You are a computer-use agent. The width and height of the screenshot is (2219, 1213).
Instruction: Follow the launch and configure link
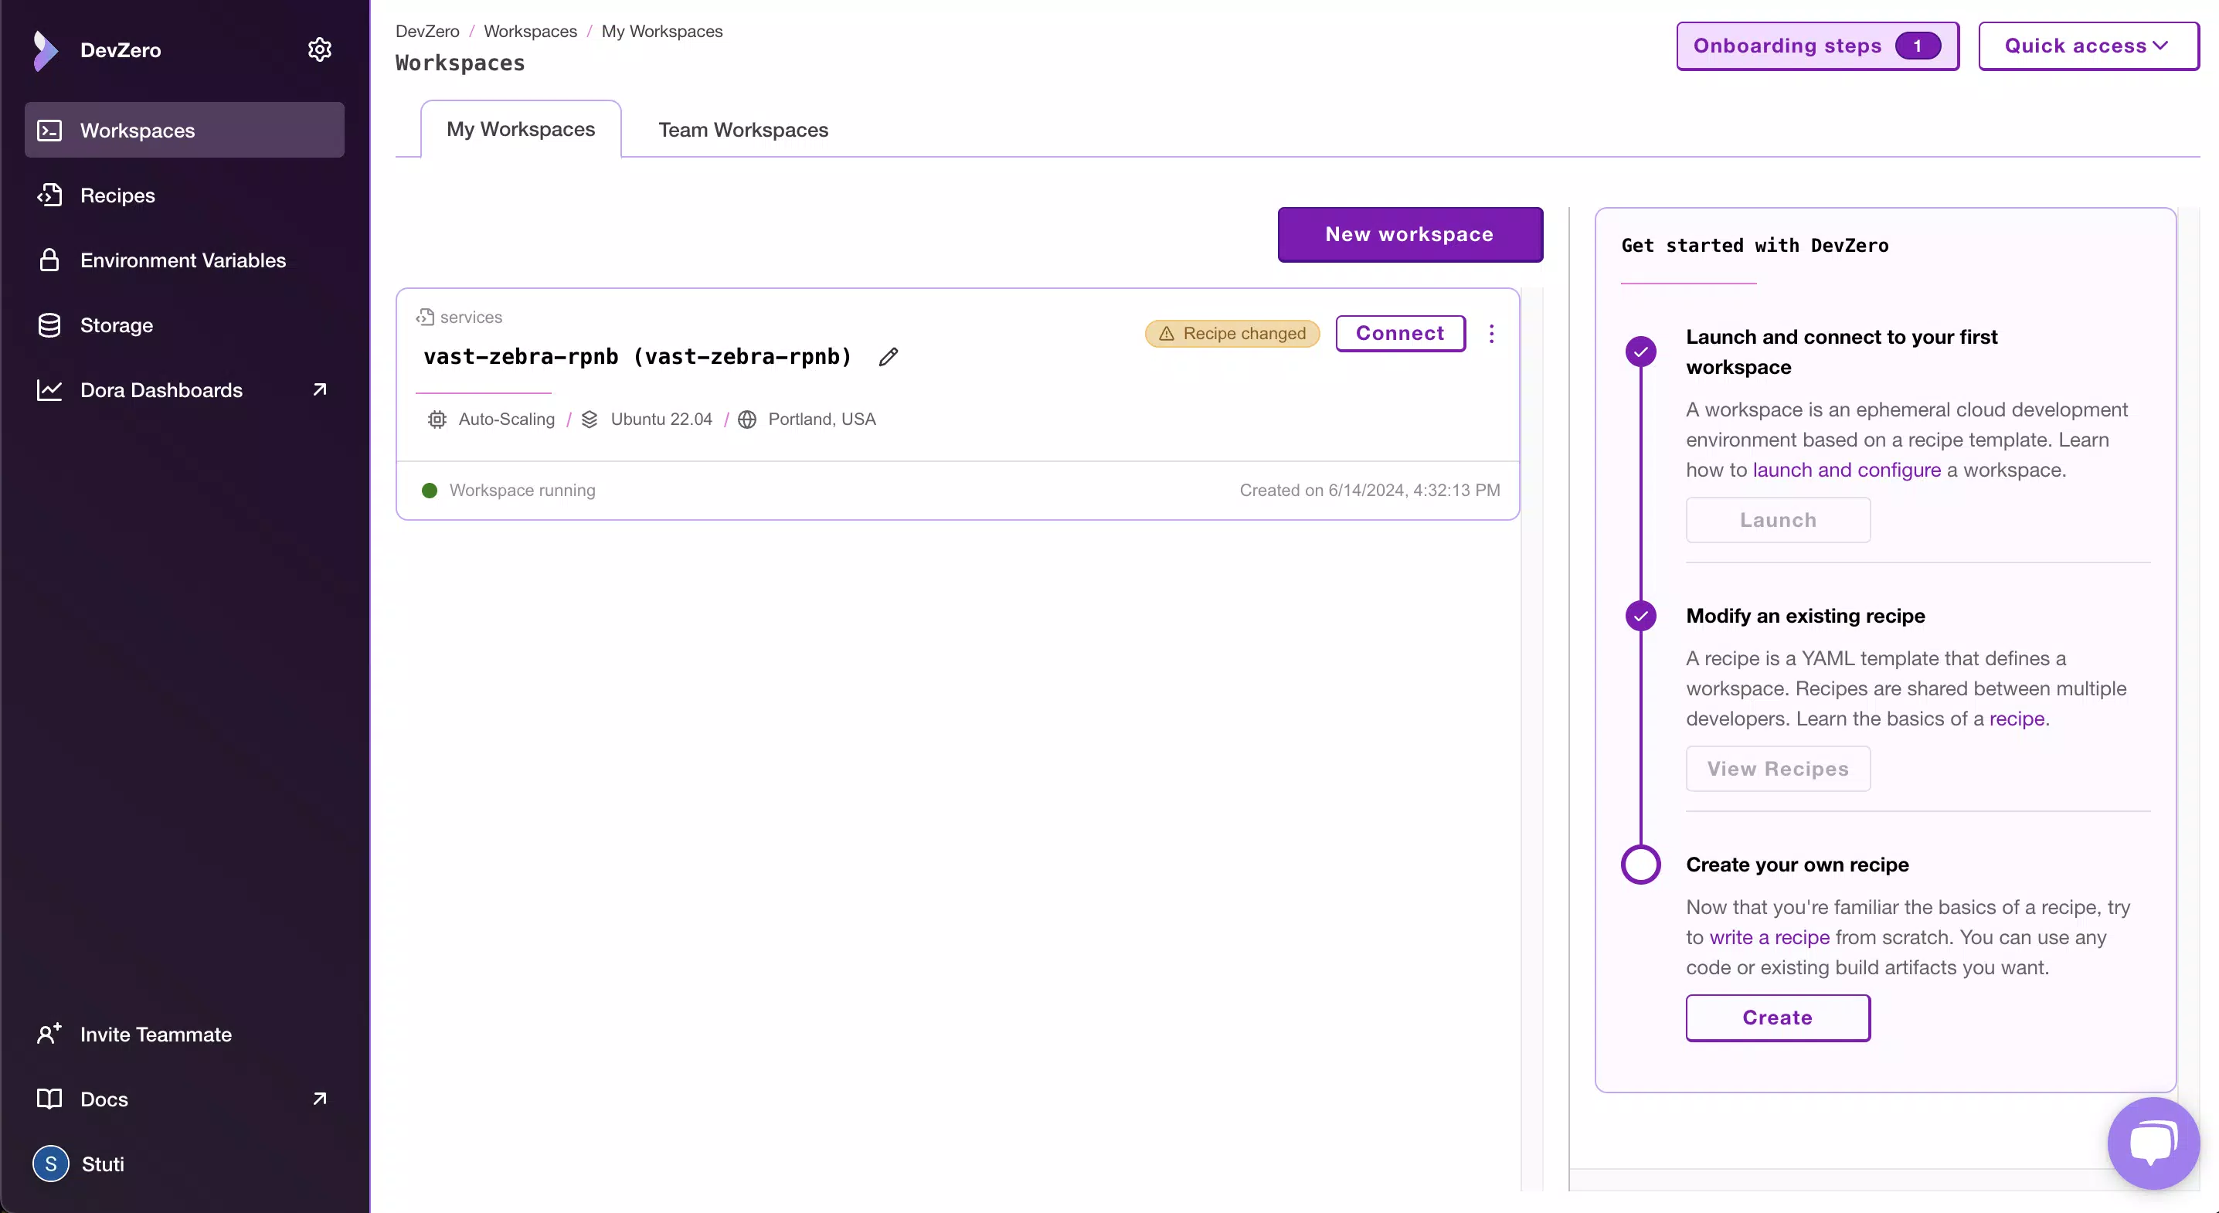[x=1847, y=471]
